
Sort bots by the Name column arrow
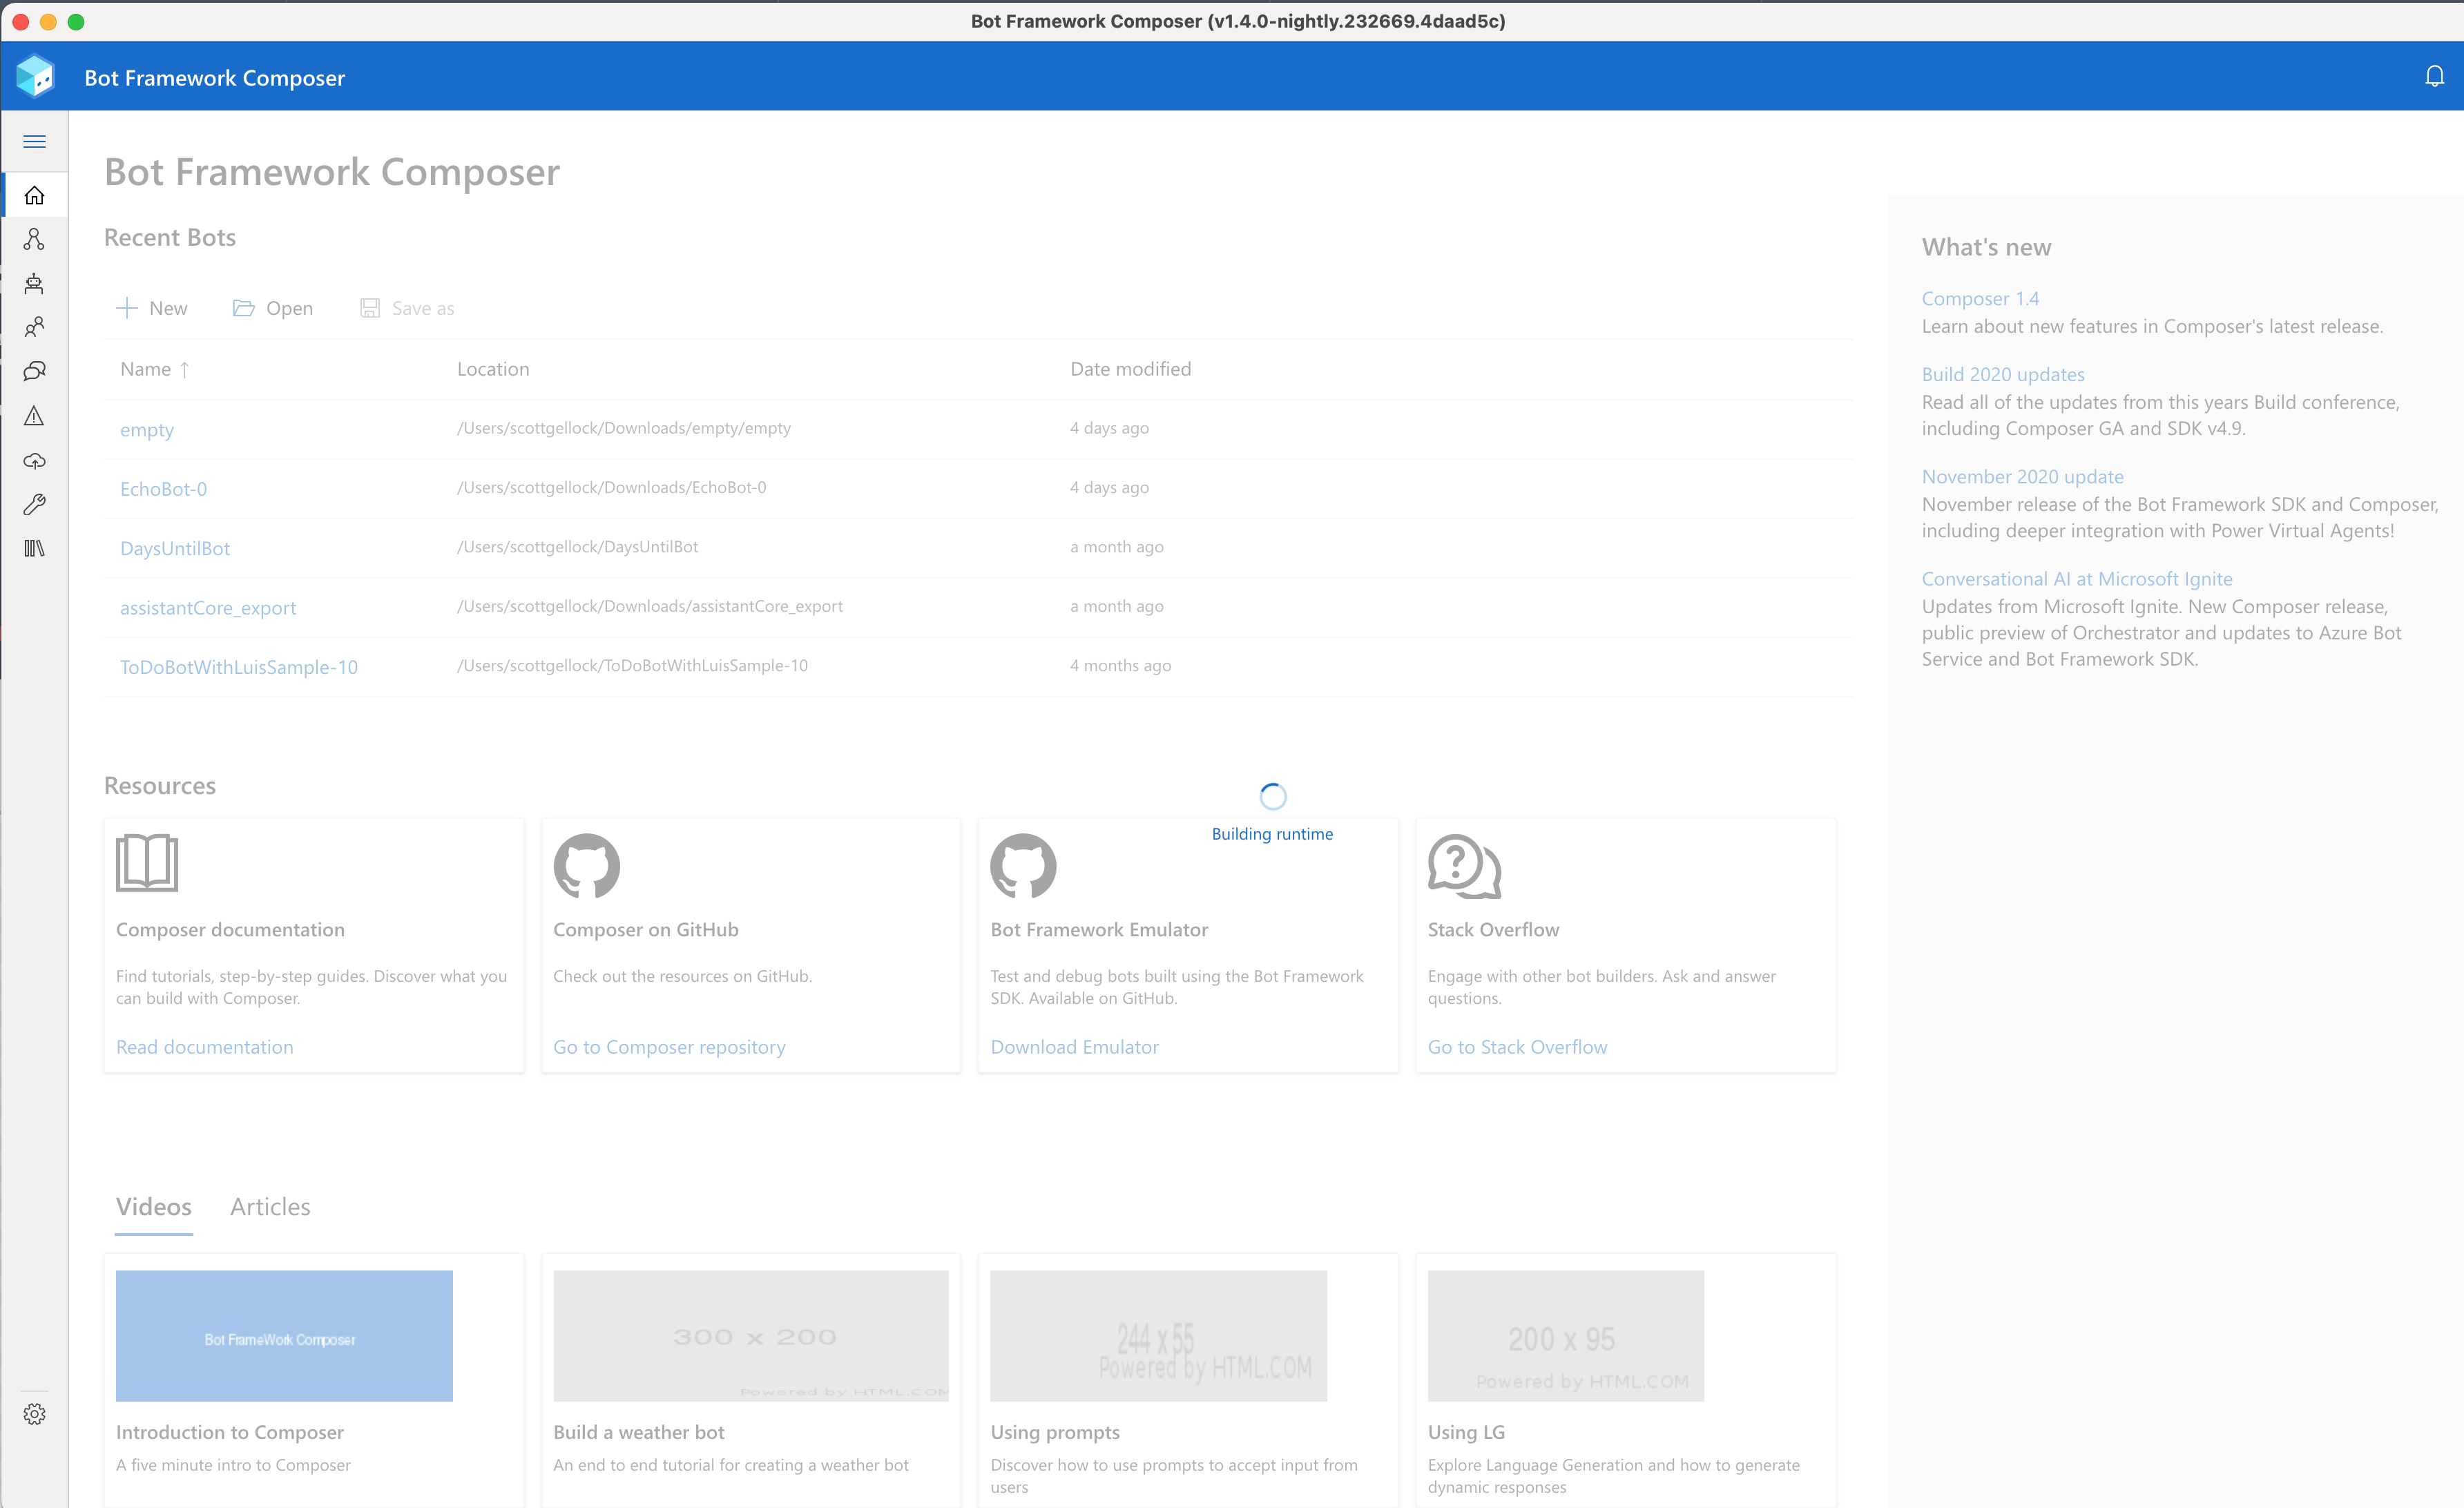pyautogui.click(x=185, y=369)
